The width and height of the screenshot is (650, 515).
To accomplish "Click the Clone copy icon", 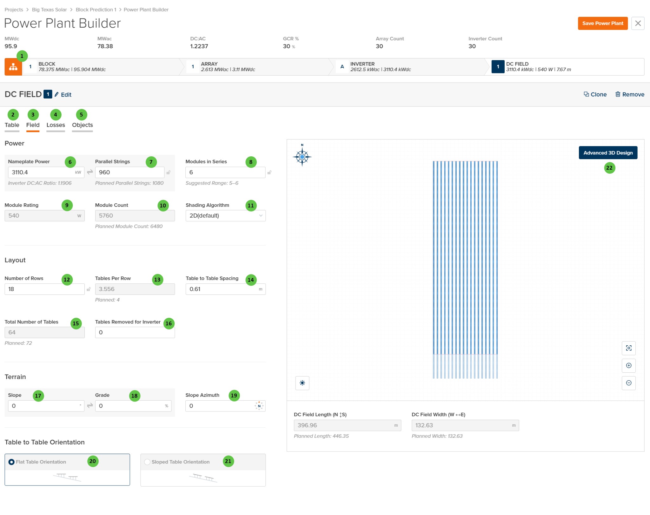I will (x=586, y=94).
